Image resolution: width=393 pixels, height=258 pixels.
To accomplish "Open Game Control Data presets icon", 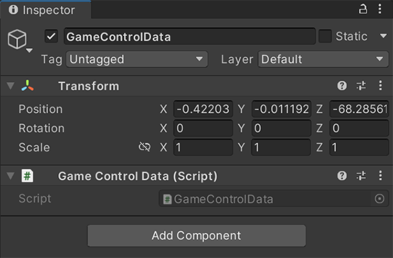I will point(361,176).
